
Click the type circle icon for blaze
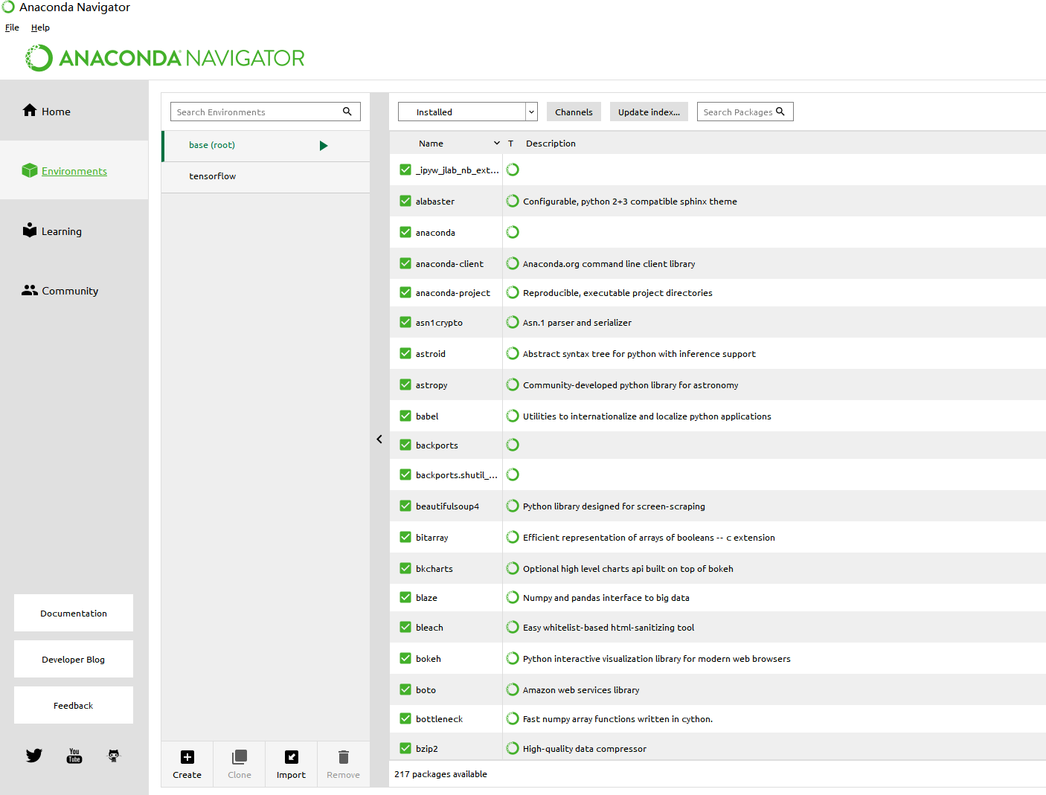point(513,597)
